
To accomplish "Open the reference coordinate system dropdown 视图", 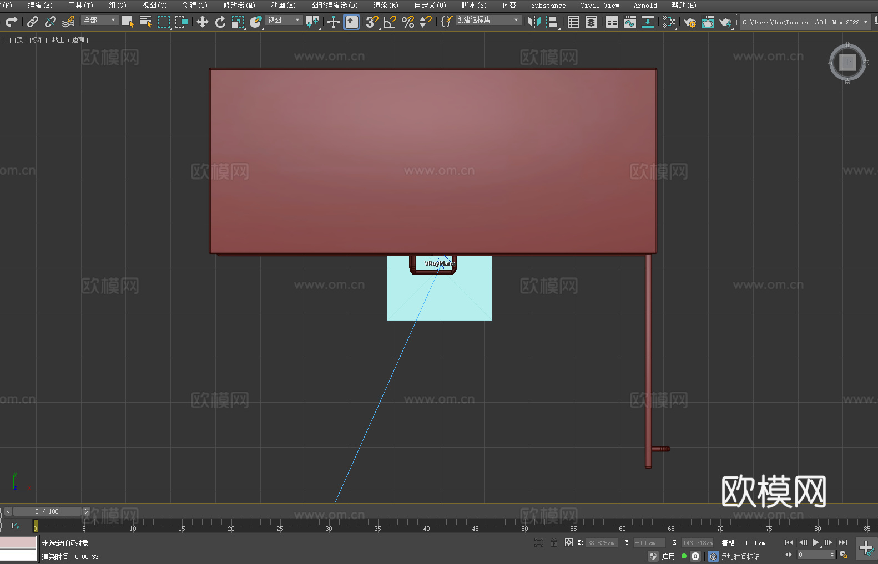I will coord(284,20).
